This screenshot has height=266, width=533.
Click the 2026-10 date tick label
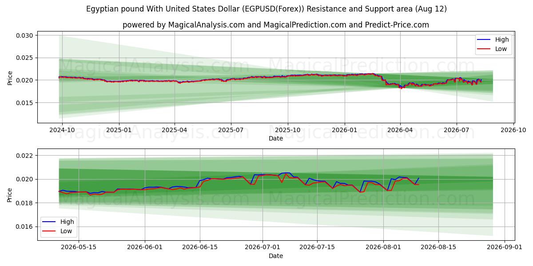coord(513,130)
